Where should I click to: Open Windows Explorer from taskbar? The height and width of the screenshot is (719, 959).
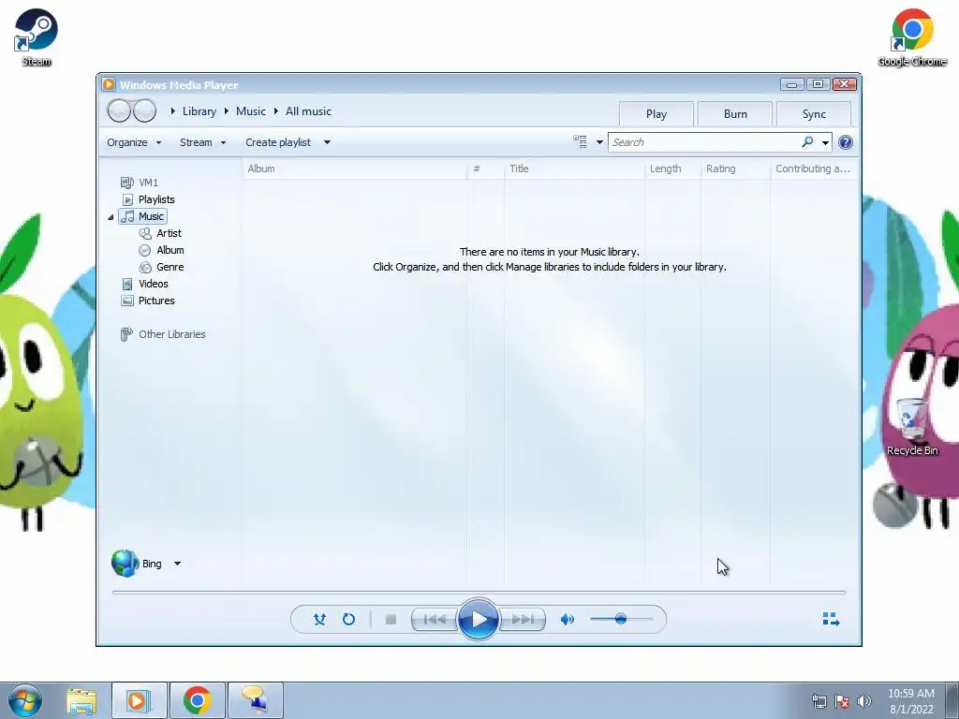(x=81, y=700)
